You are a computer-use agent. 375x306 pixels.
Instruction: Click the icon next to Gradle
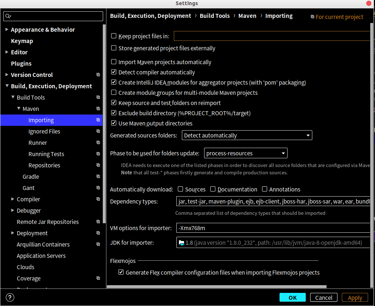pos(98,176)
